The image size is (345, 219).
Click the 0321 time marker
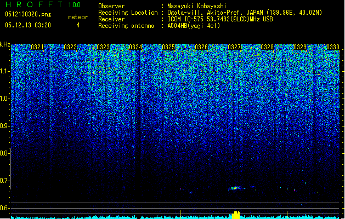pyautogui.click(x=37, y=47)
